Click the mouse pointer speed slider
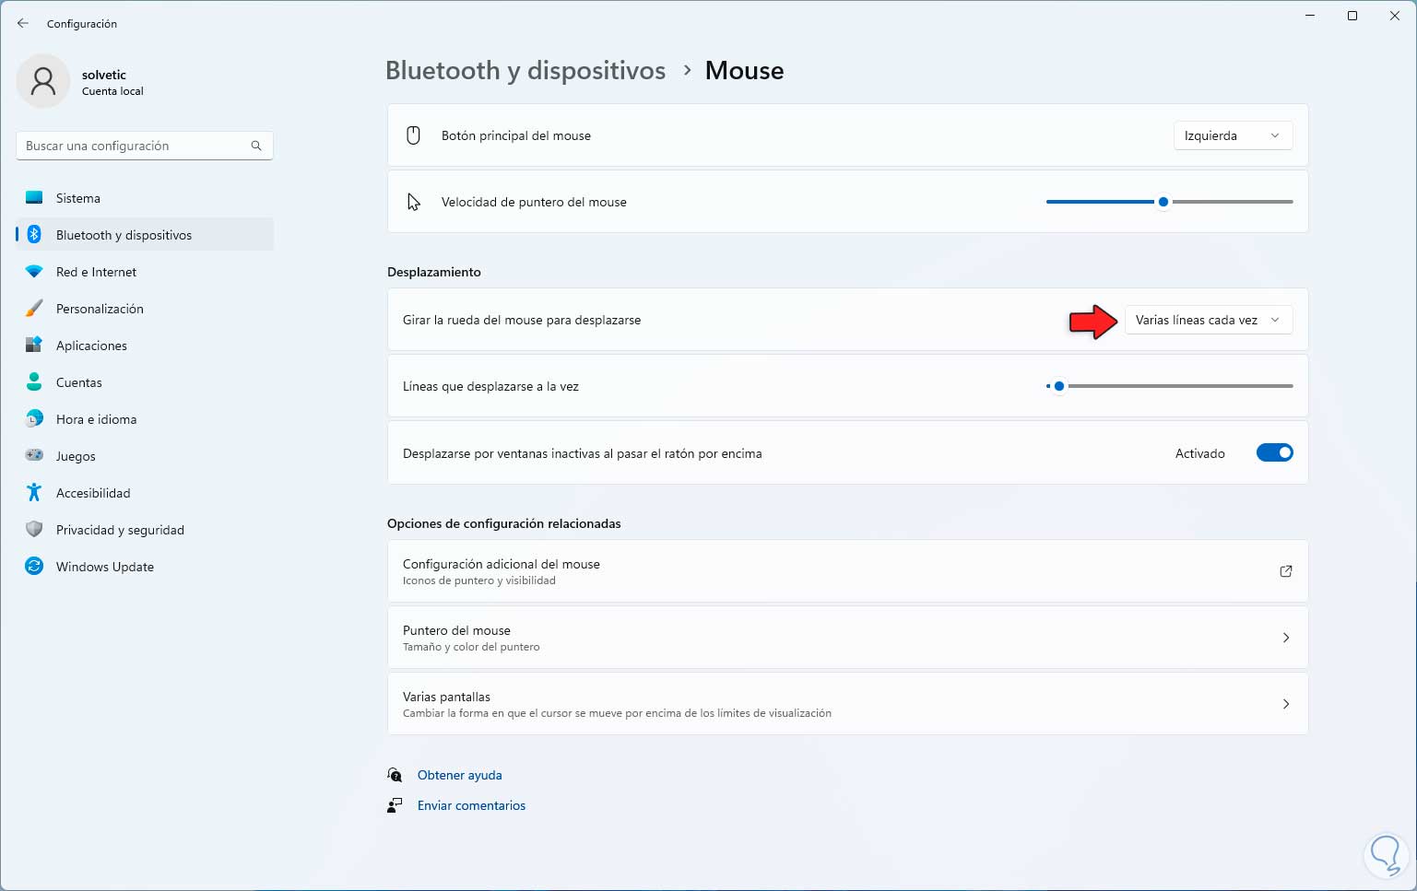The width and height of the screenshot is (1417, 891). coord(1163,202)
